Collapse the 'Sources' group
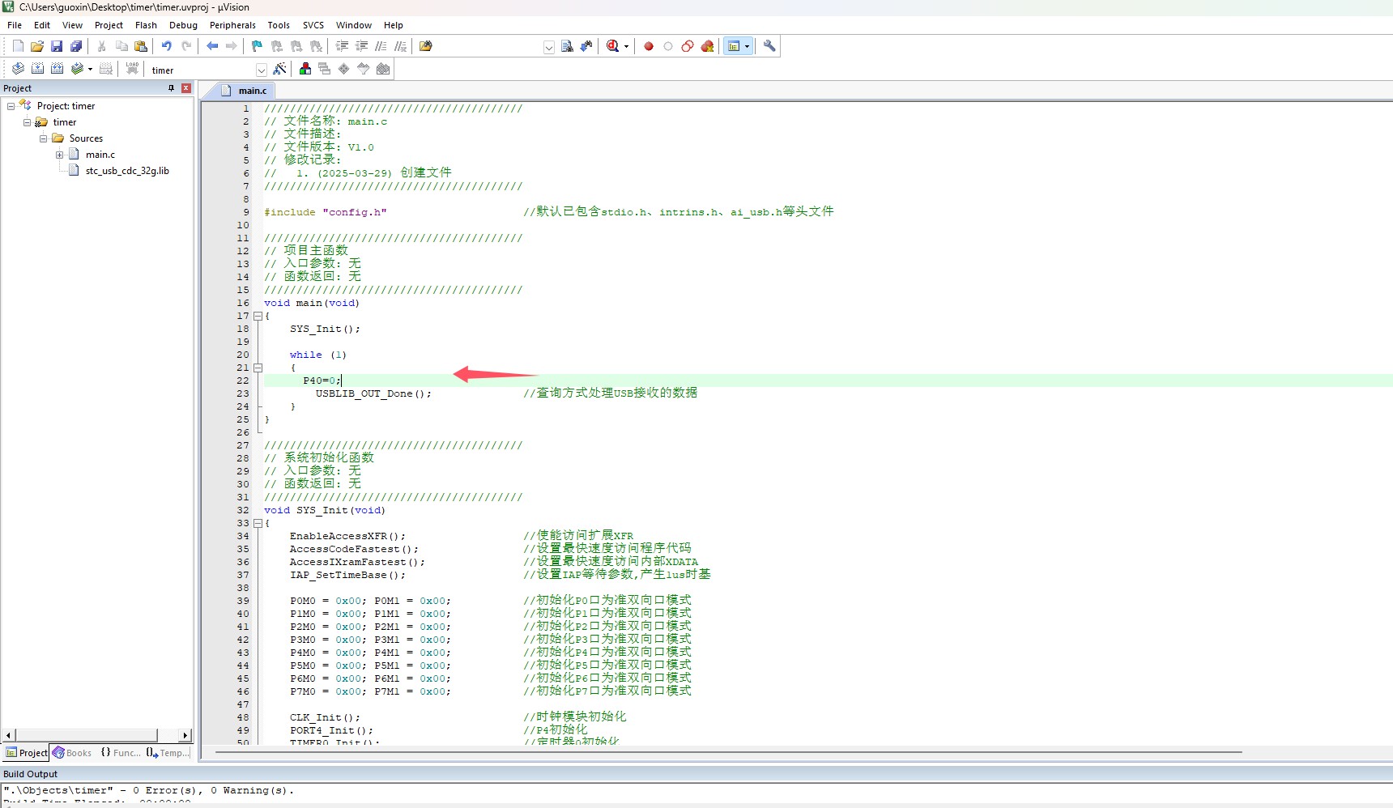This screenshot has height=808, width=1393. (x=43, y=138)
